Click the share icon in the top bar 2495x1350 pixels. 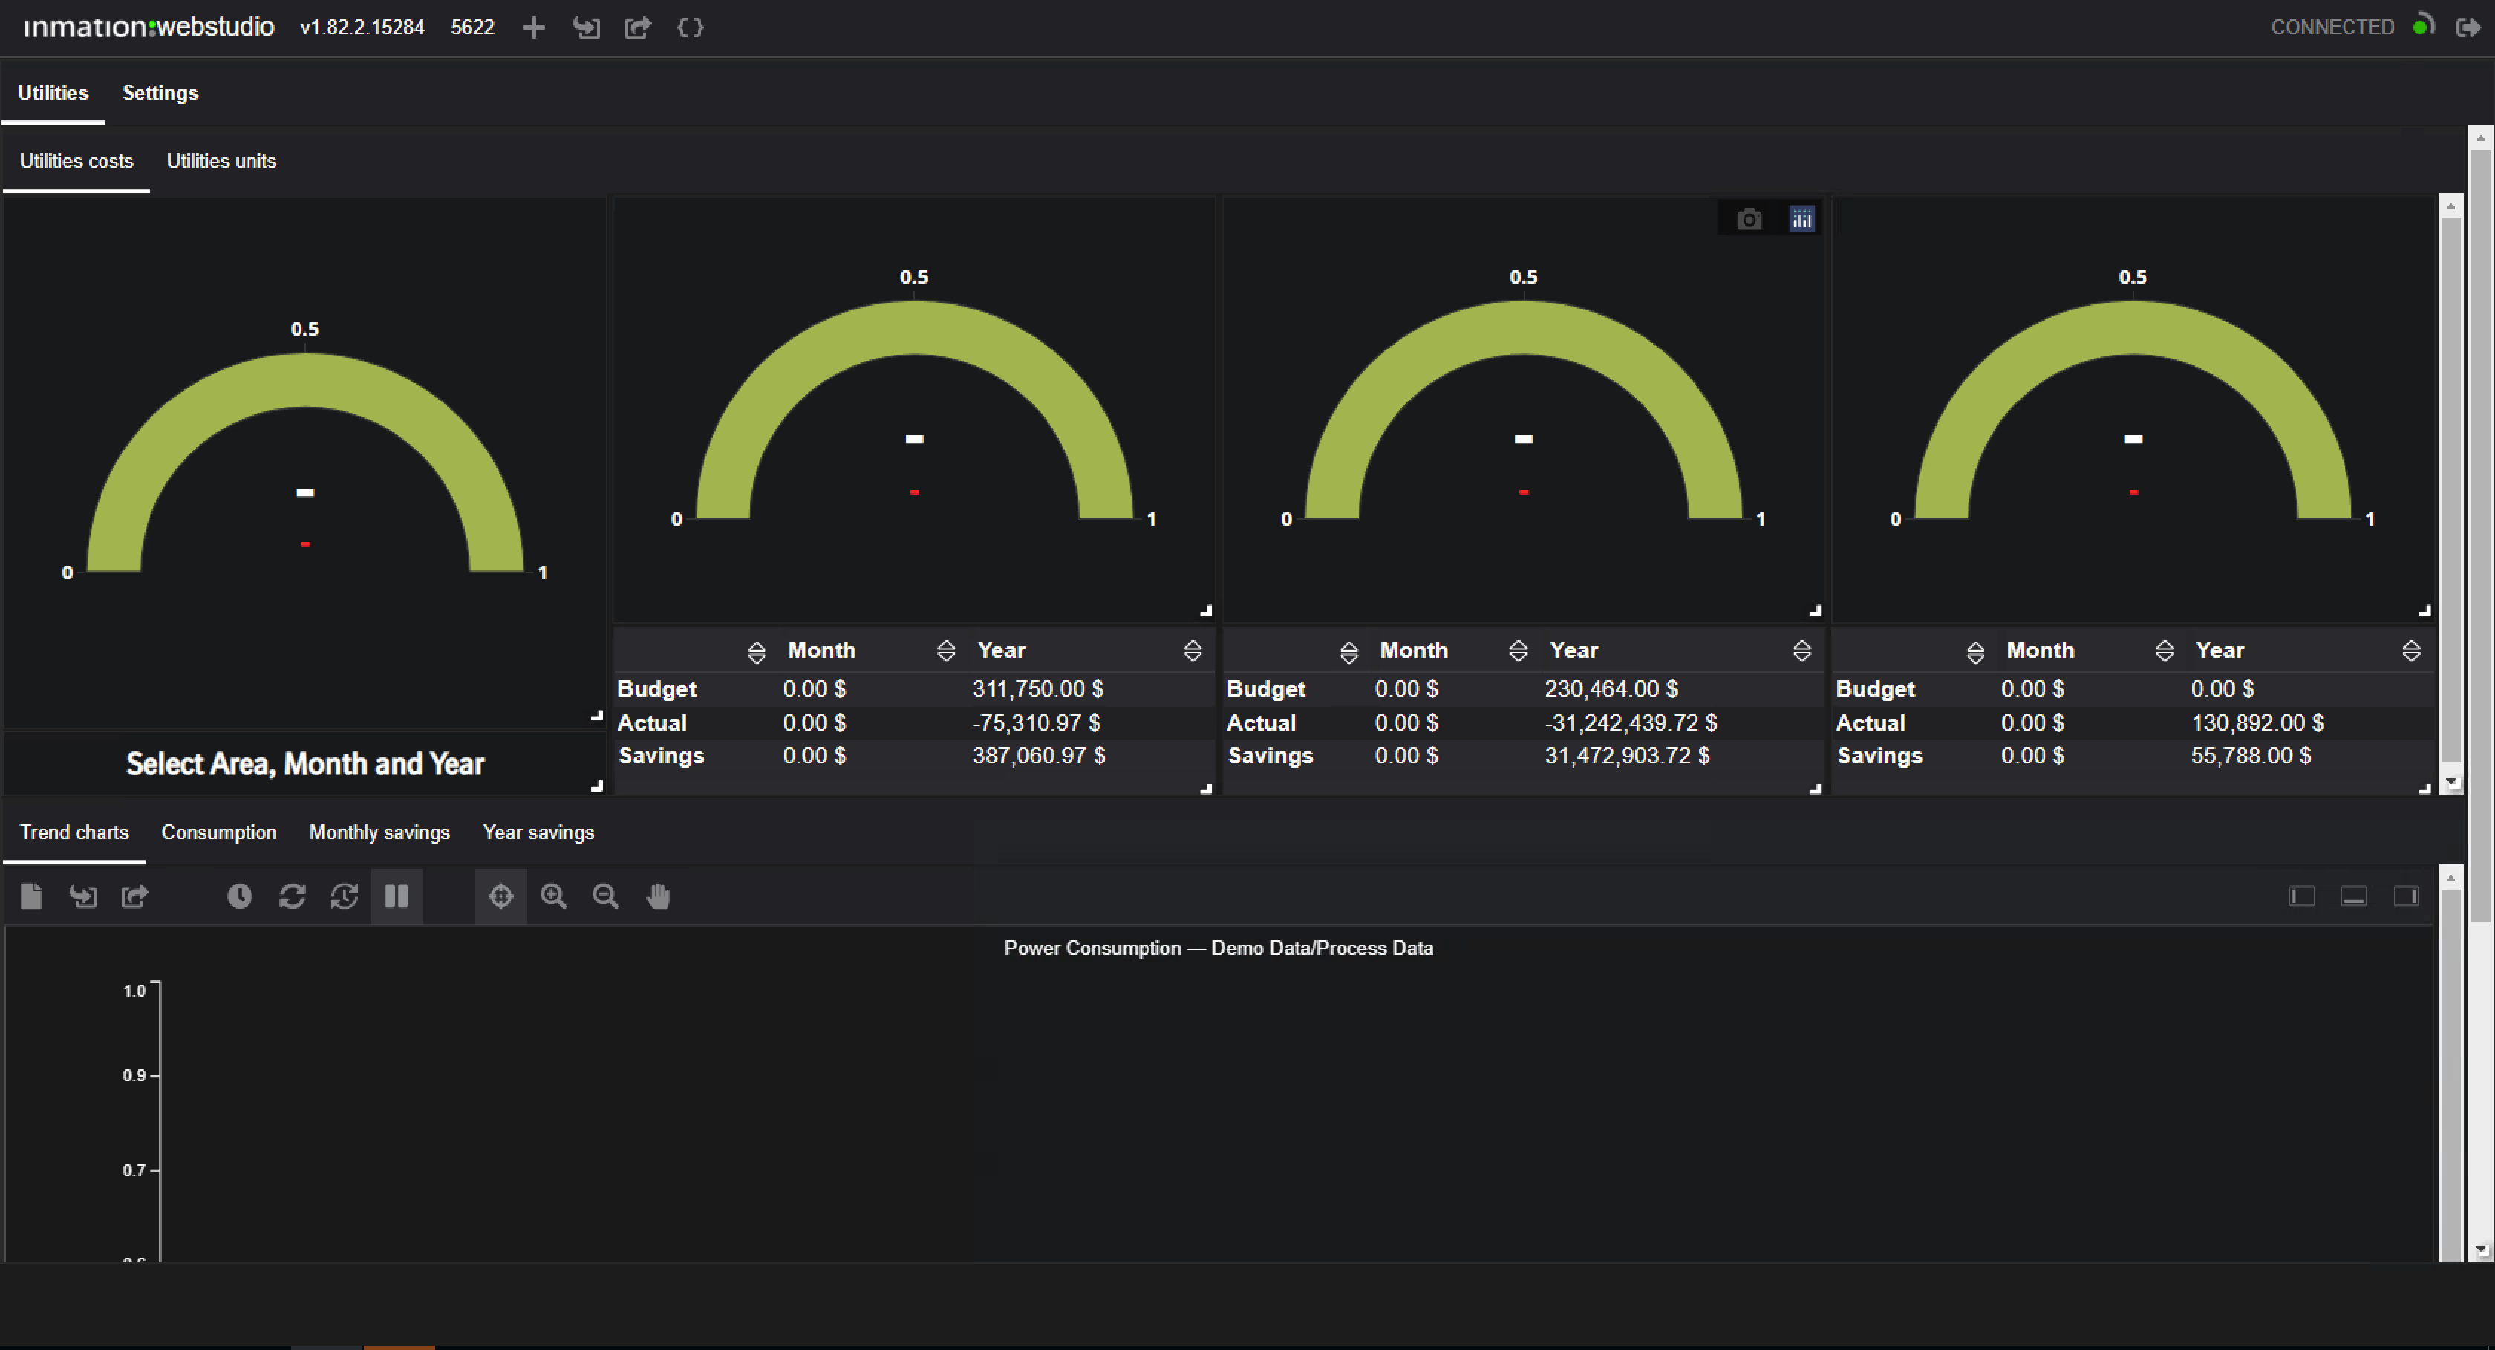click(637, 27)
